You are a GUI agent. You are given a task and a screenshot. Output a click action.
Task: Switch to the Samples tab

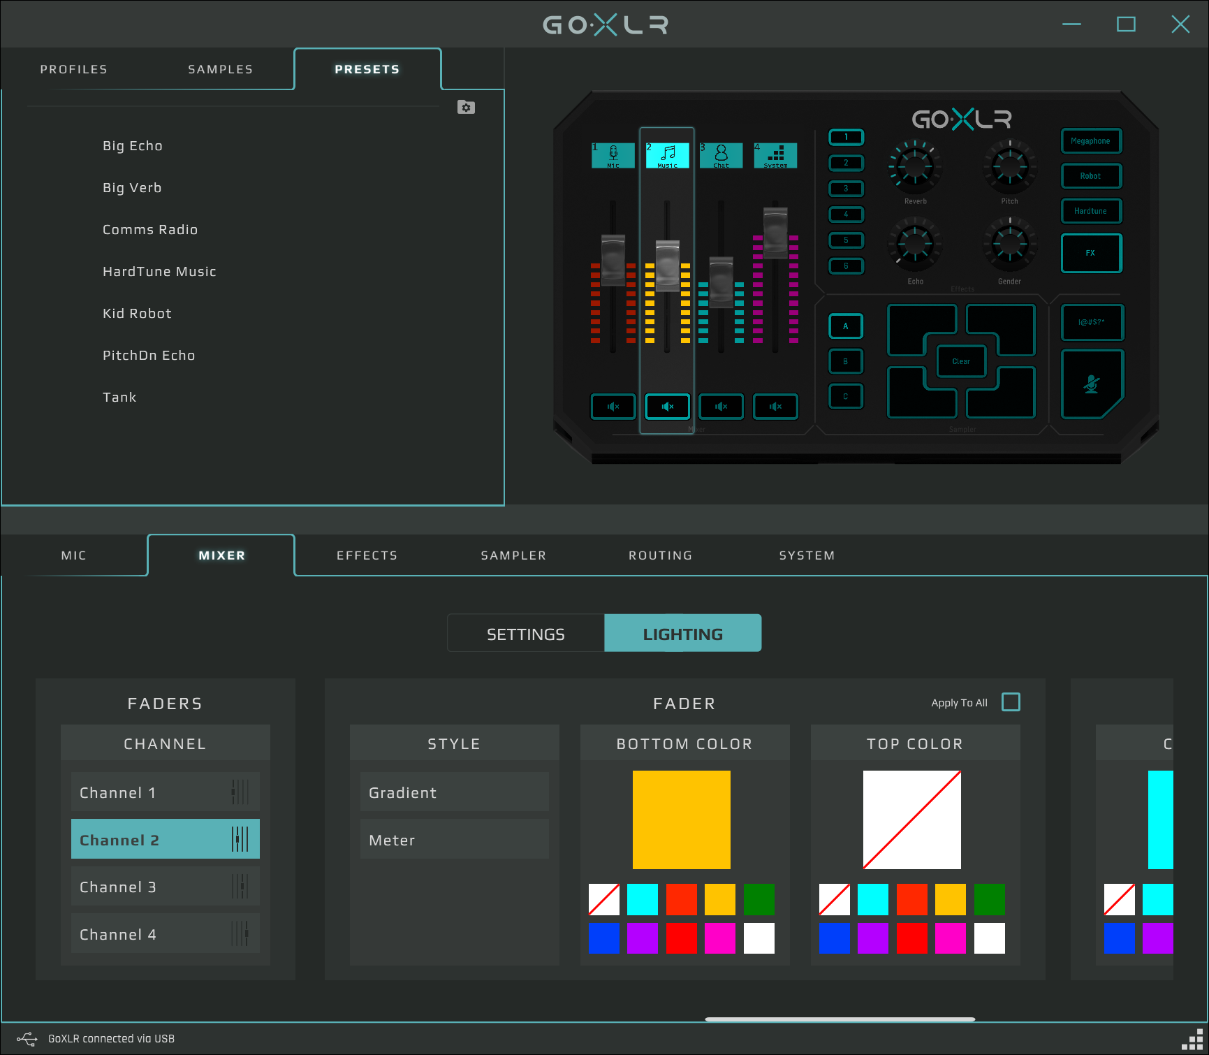221,69
